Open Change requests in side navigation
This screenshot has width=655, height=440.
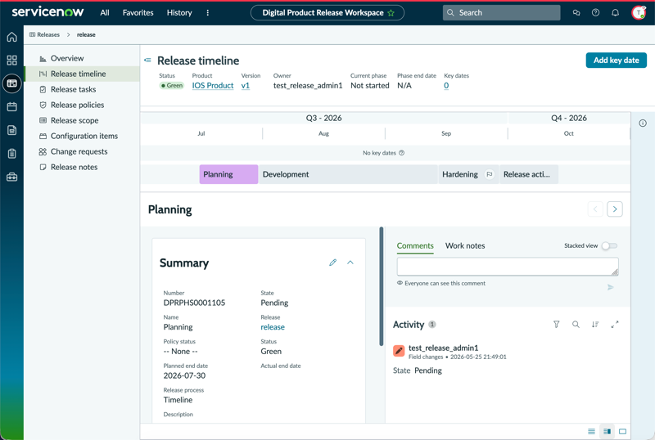pos(82,151)
